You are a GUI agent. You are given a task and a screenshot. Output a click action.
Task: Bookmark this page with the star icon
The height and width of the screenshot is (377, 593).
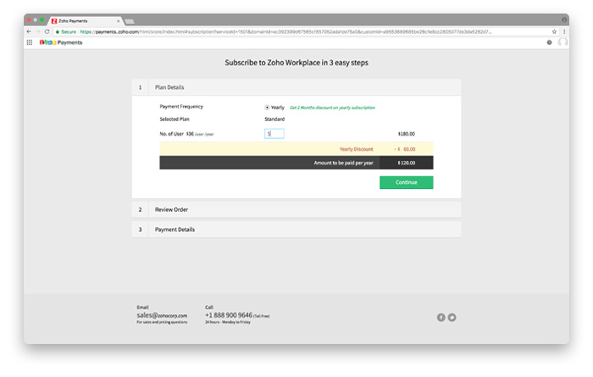pyautogui.click(x=554, y=31)
